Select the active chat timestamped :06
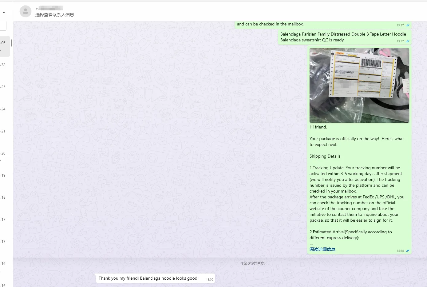Image resolution: width=427 pixels, height=287 pixels. point(4,46)
